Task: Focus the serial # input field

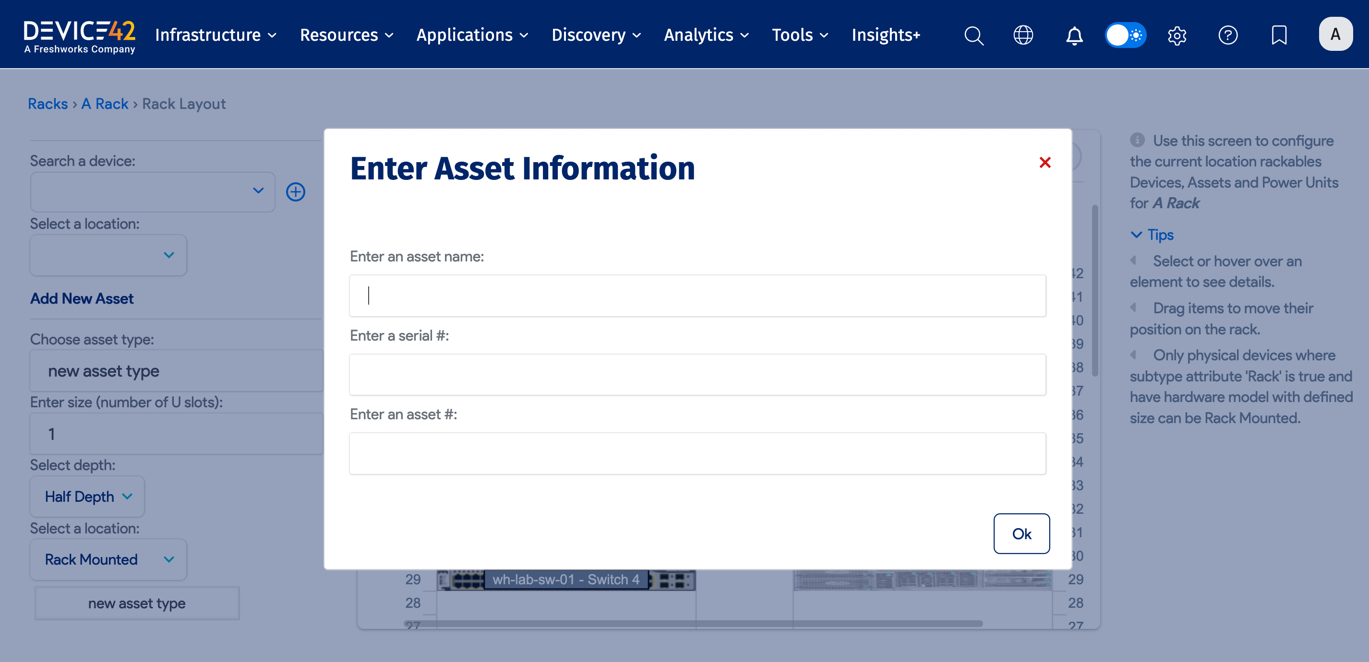Action: pos(697,375)
